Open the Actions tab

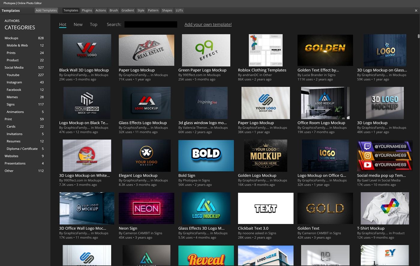point(100,10)
